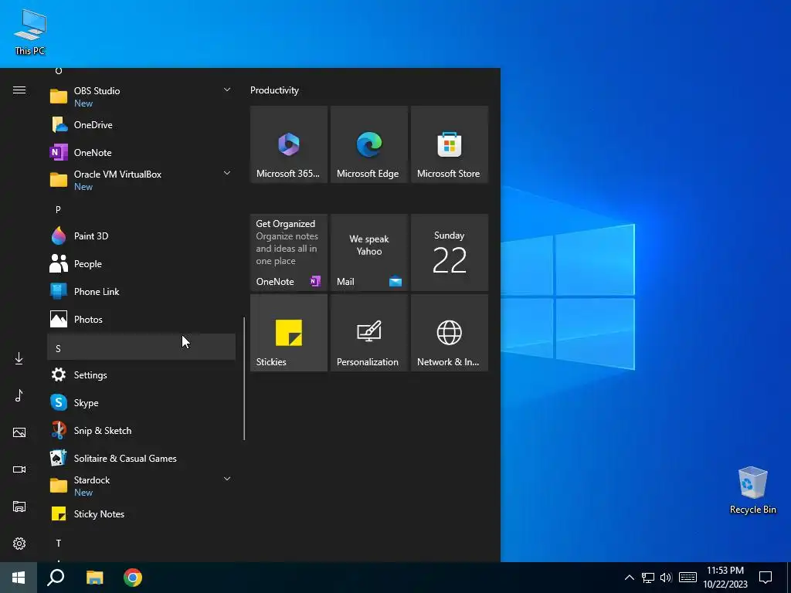Click the P letter header

(x=141, y=208)
